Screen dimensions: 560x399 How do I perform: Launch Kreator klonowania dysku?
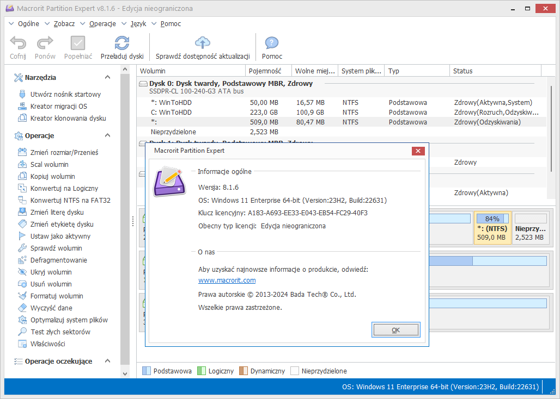coord(68,119)
